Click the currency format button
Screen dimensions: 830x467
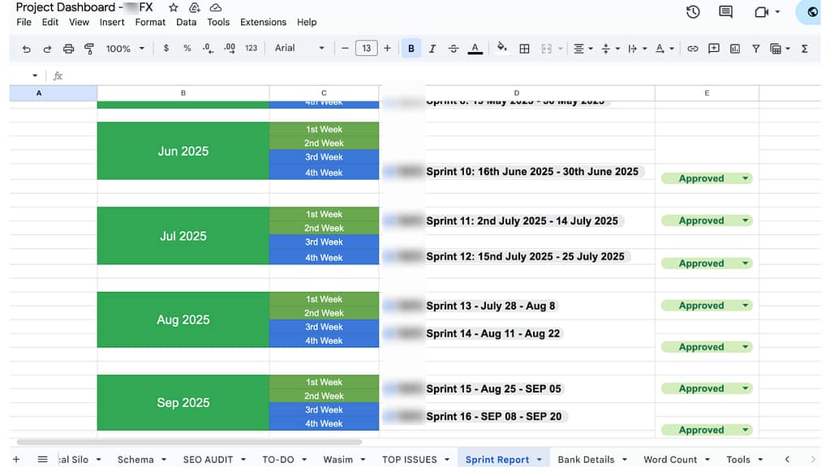click(x=166, y=48)
